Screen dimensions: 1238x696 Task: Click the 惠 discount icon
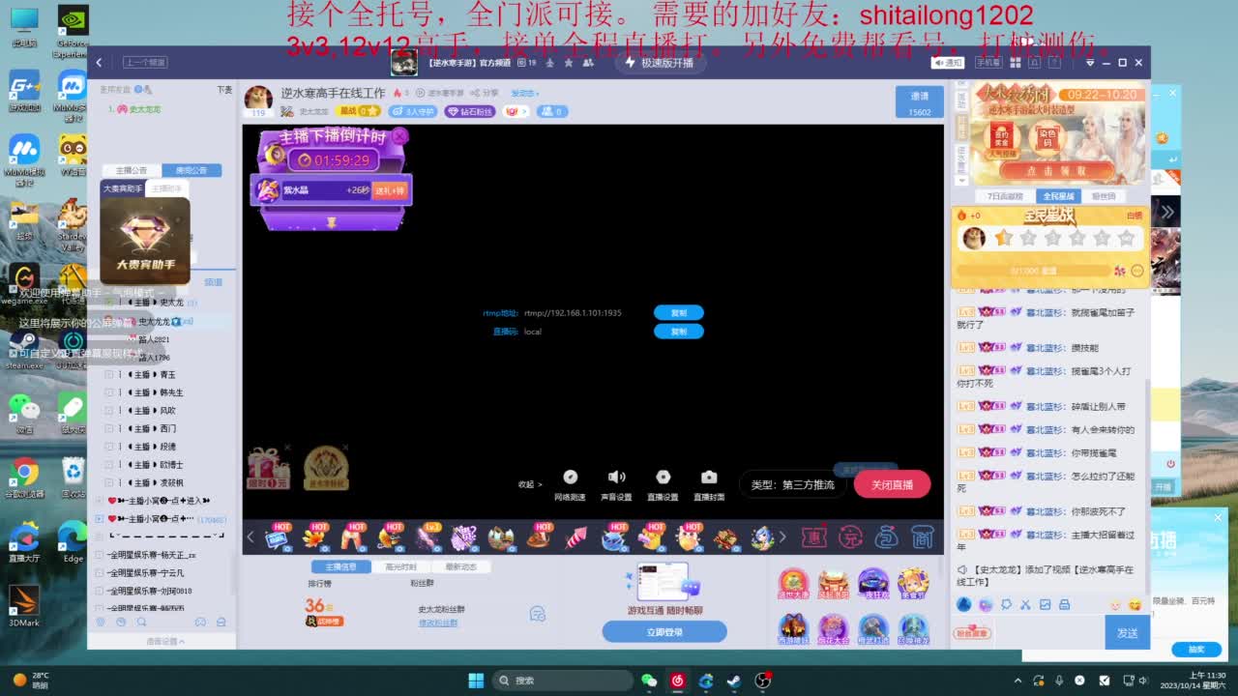click(x=814, y=536)
